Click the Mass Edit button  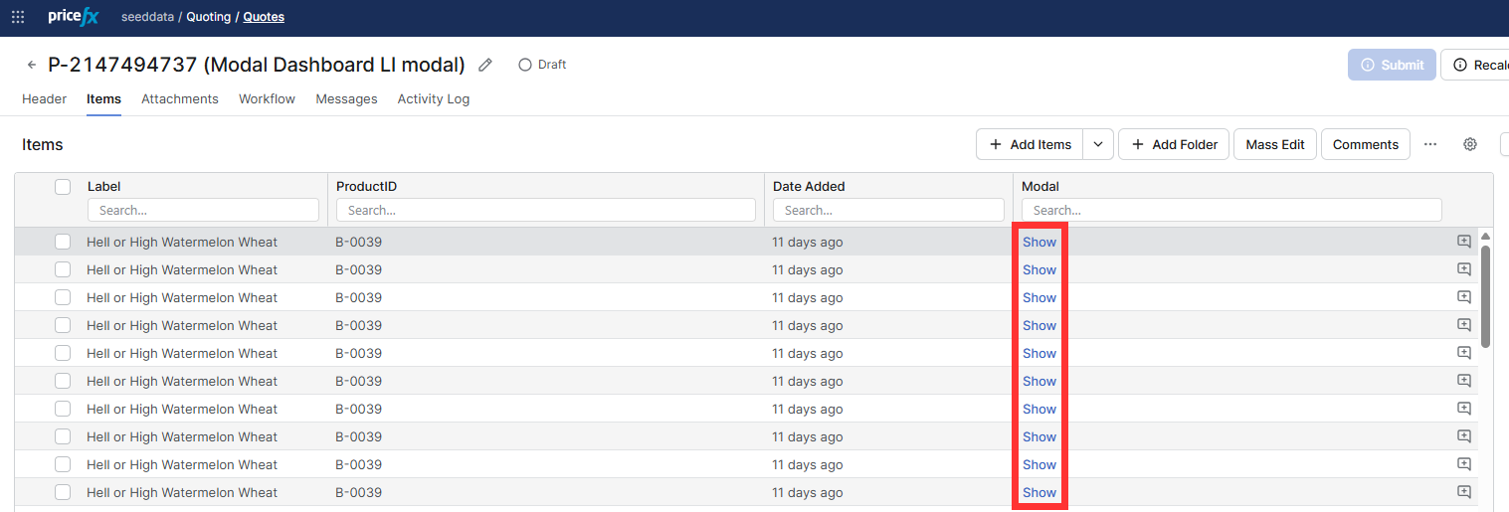(x=1274, y=144)
